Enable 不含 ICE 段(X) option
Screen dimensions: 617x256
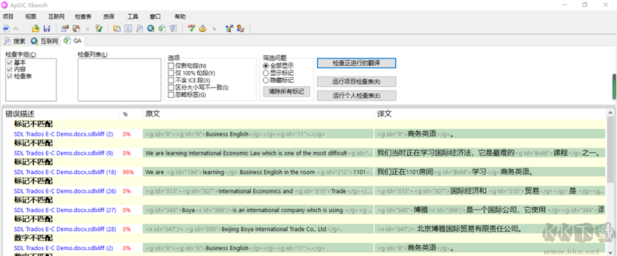[x=171, y=80]
